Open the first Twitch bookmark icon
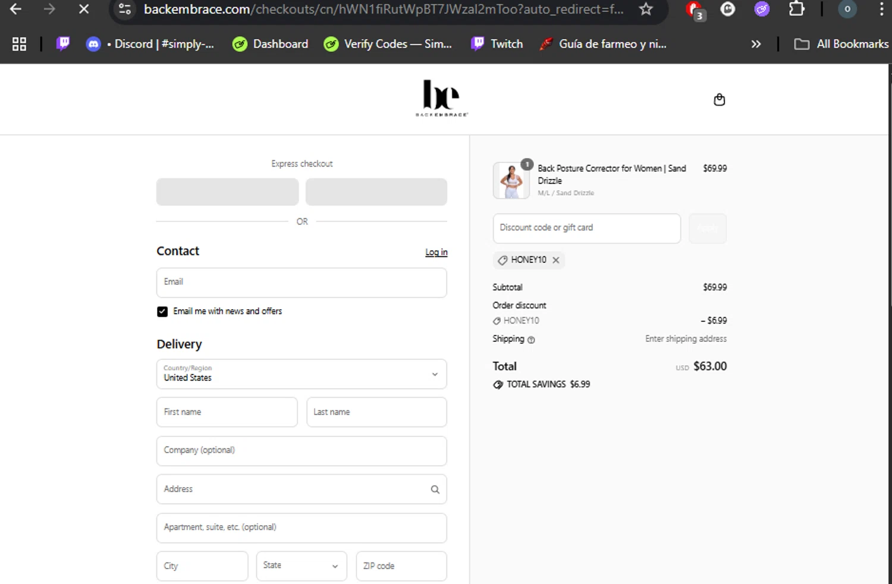Image resolution: width=892 pixels, height=584 pixels. click(63, 43)
